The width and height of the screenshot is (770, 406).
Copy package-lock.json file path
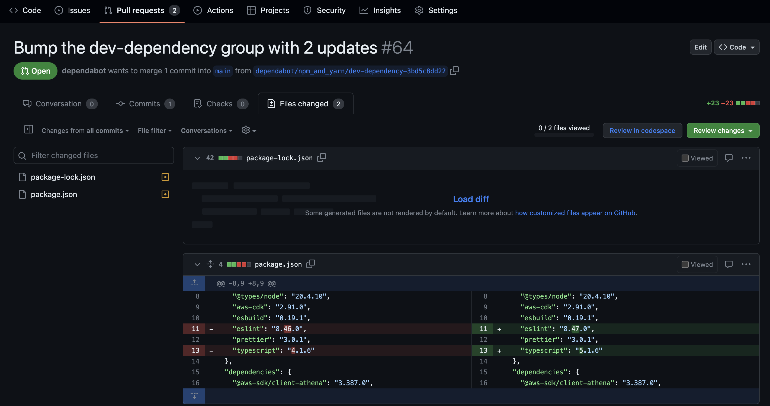[x=322, y=158]
